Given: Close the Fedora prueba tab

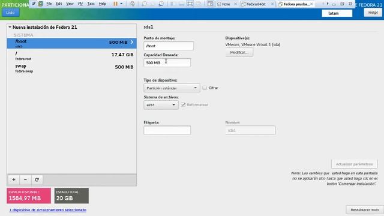Looking at the screenshot, I should 311,4.
